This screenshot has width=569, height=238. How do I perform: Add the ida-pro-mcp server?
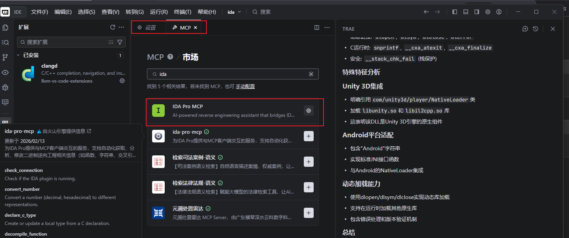coord(309,136)
